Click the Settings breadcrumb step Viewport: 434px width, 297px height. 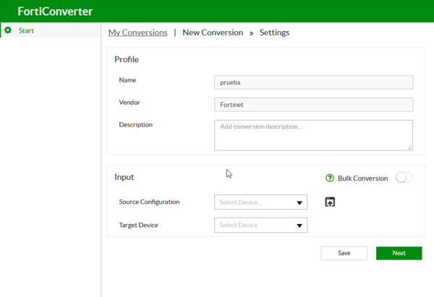click(x=274, y=33)
